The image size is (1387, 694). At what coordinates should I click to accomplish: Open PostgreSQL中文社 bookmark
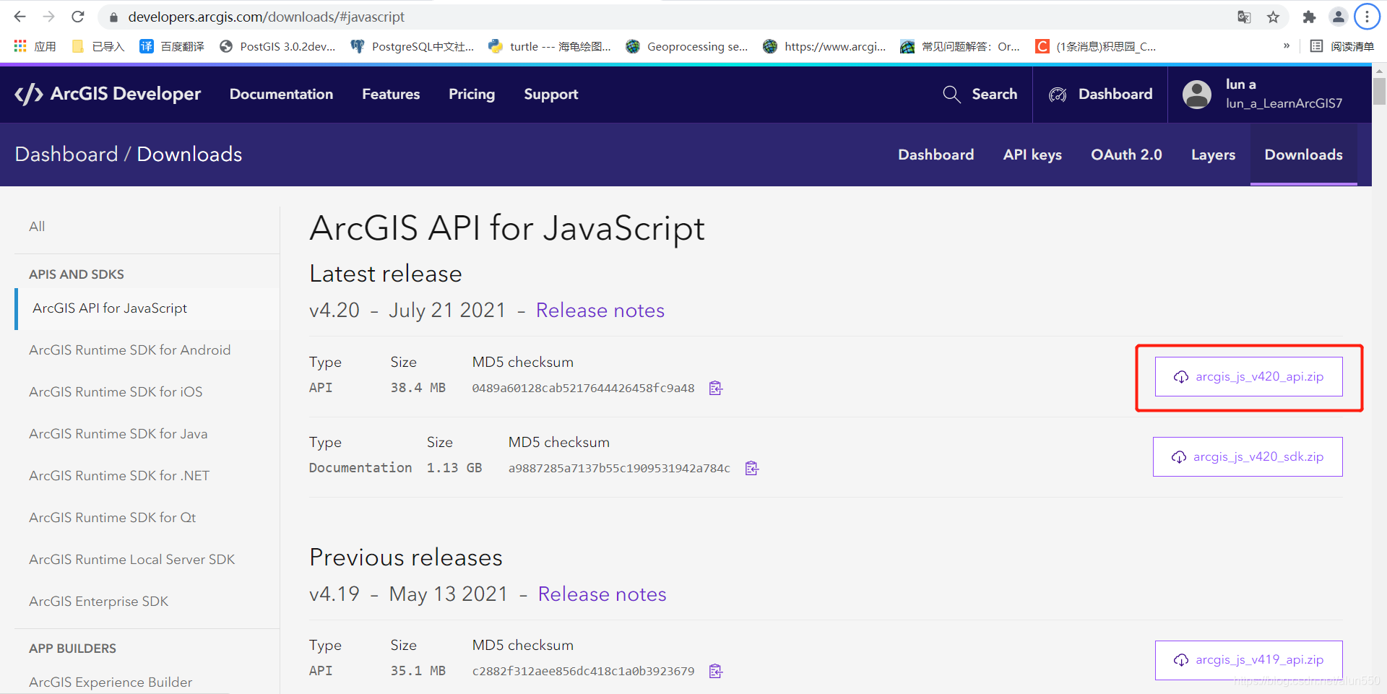pos(412,46)
